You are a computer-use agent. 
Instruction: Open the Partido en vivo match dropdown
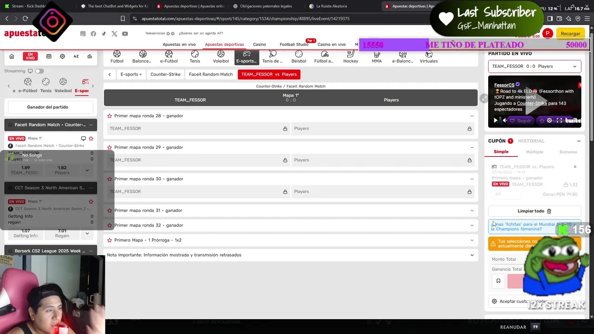pyautogui.click(x=535, y=66)
